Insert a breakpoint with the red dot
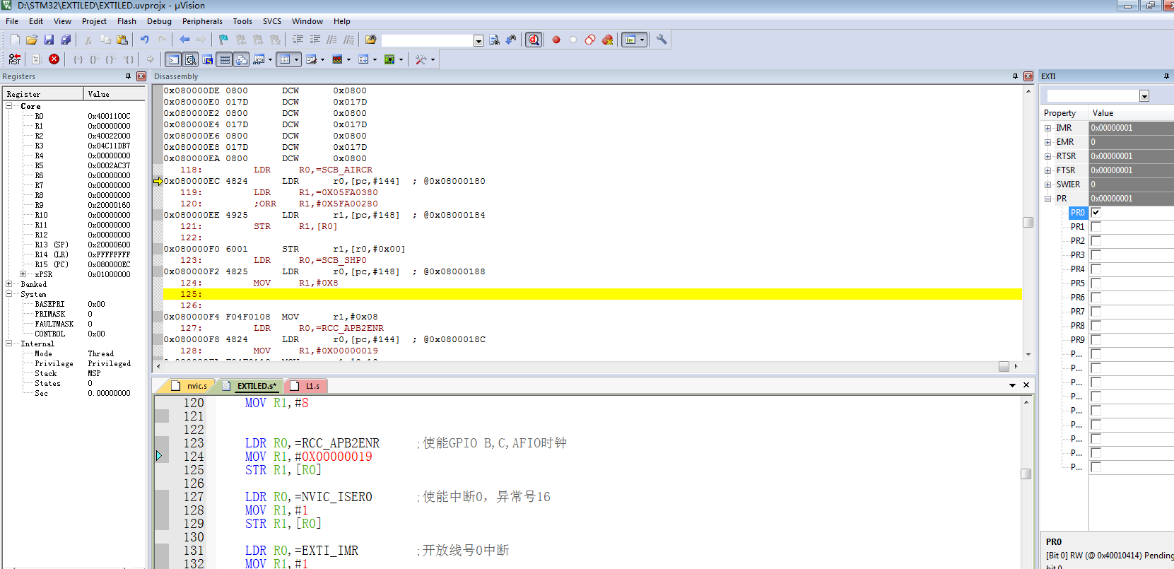The image size is (1174, 569). pyautogui.click(x=556, y=40)
